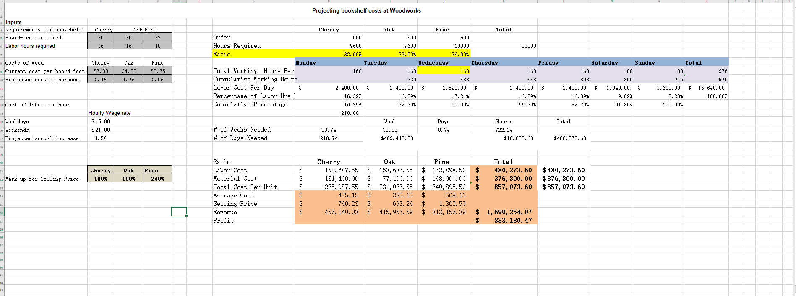The width and height of the screenshot is (796, 296).
Task: Select the yellow 'Ratio' label cell
Action: [x=253, y=54]
